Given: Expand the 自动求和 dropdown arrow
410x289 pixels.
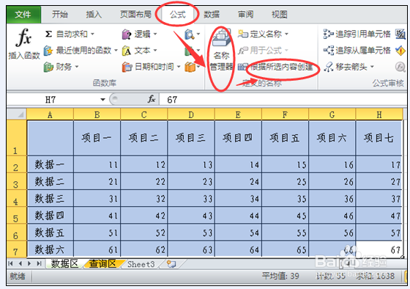Looking at the screenshot, I should point(92,34).
